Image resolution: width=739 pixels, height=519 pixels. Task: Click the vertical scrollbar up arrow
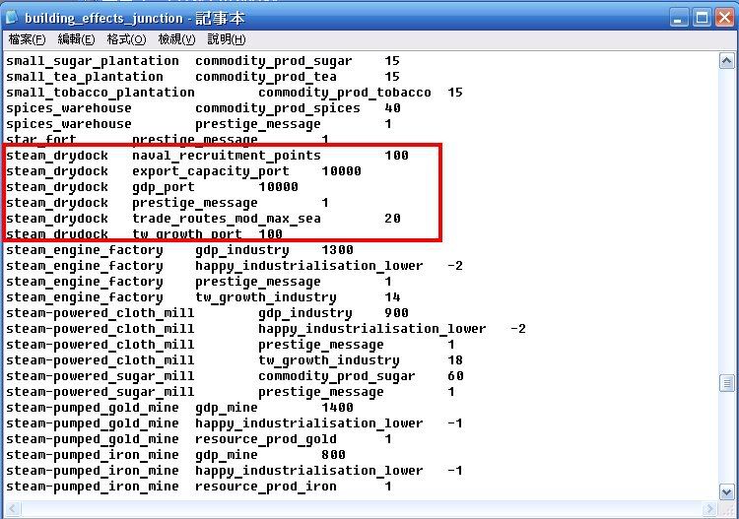[726, 61]
